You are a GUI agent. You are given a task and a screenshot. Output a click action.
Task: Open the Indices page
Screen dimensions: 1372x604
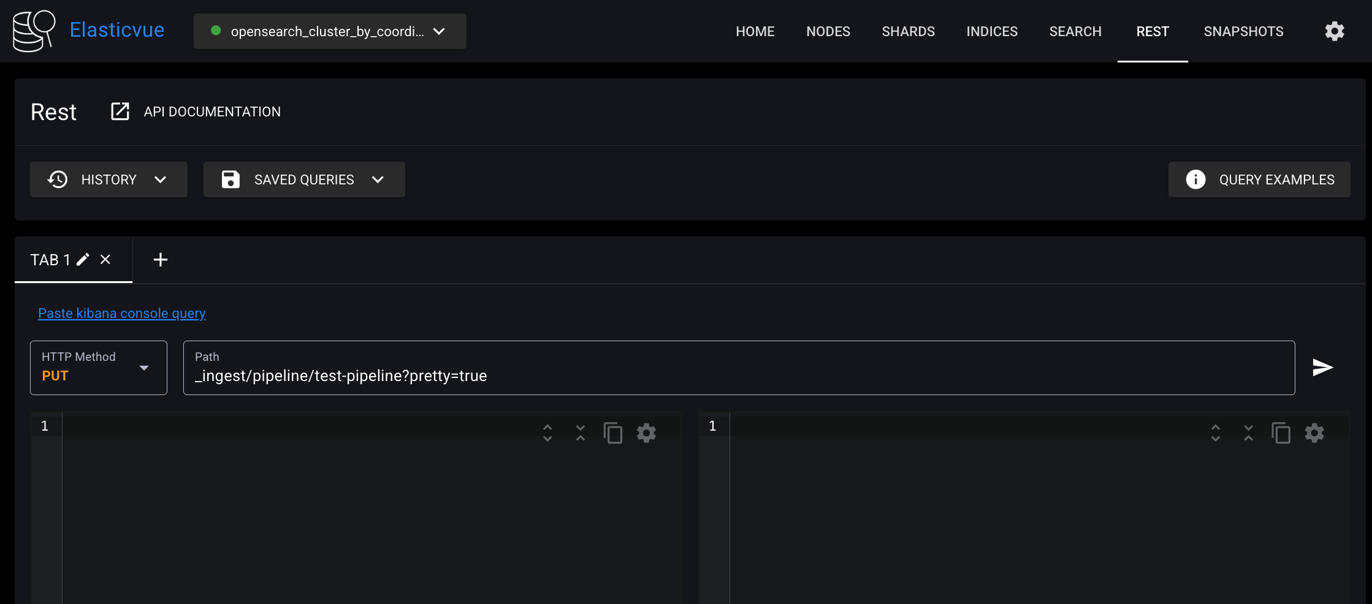[x=992, y=31]
